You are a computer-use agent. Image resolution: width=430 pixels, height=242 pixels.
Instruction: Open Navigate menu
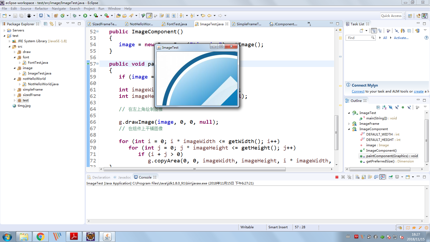pos(59,9)
